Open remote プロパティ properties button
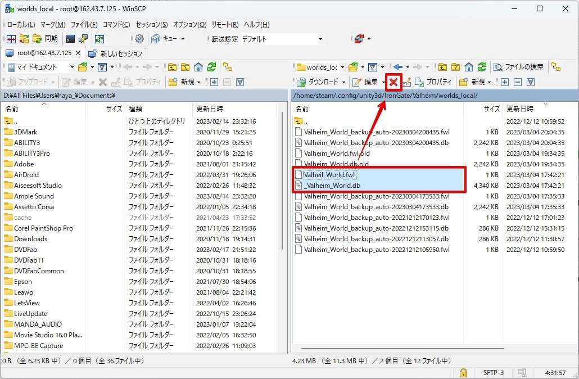The height and width of the screenshot is (379, 579). click(x=433, y=82)
